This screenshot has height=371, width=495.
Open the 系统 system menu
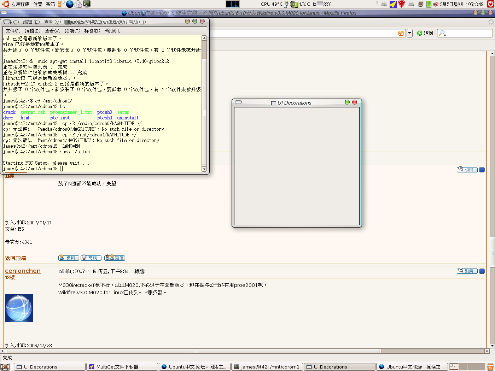pyautogui.click(x=51, y=4)
